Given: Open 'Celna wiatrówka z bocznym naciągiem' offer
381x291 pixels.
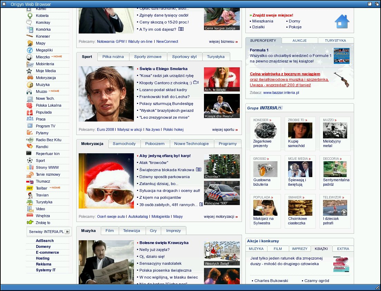Looking at the screenshot, I should coord(285,74).
